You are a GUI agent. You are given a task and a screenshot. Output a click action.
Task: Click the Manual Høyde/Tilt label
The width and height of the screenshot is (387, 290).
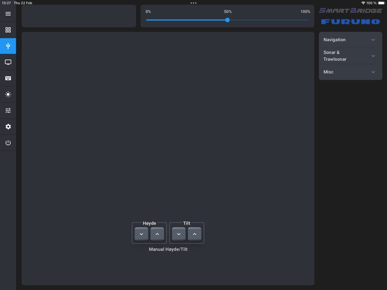coord(168,249)
